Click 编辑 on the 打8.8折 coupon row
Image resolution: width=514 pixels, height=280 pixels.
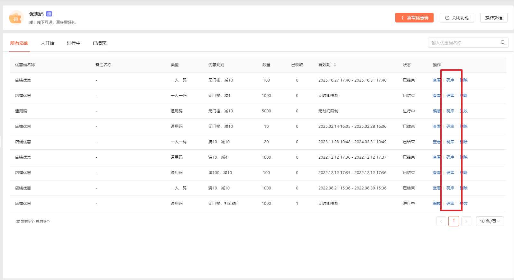pyautogui.click(x=436, y=204)
